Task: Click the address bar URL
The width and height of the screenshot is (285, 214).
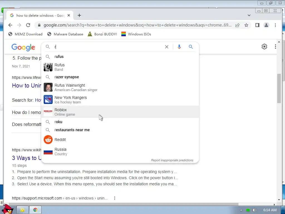Action: pyautogui.click(x=137, y=25)
